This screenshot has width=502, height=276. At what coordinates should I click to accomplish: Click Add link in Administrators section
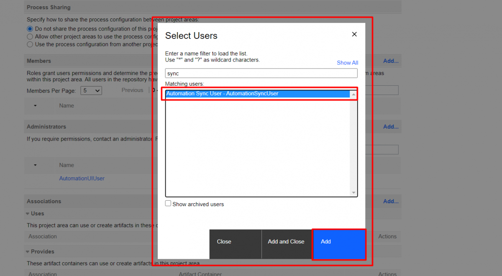point(391,127)
